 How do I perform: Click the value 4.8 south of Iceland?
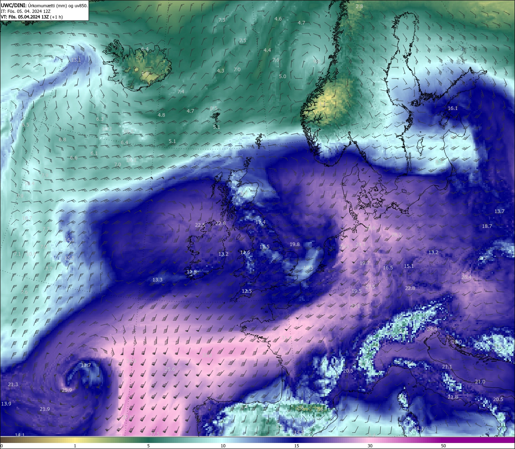[161, 115]
